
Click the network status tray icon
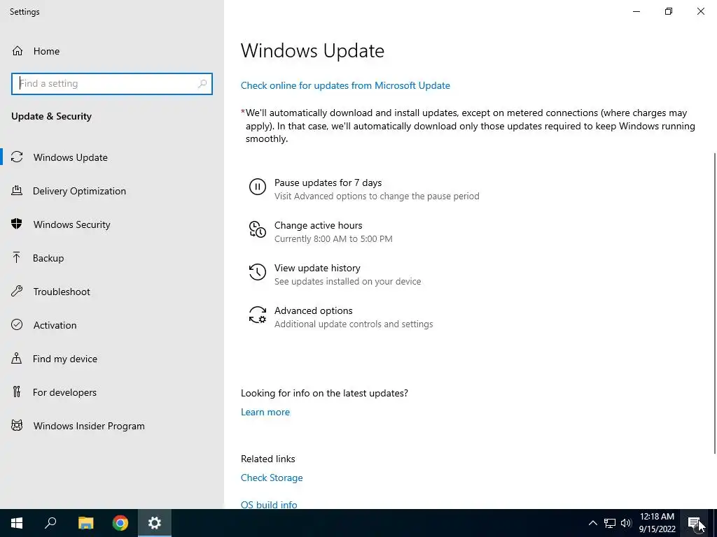[x=610, y=523]
